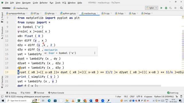Image resolution: width=184 pixels, height=103 pixels.
Task: Open Microsoft Edge from taskbar
Action: click(49, 100)
